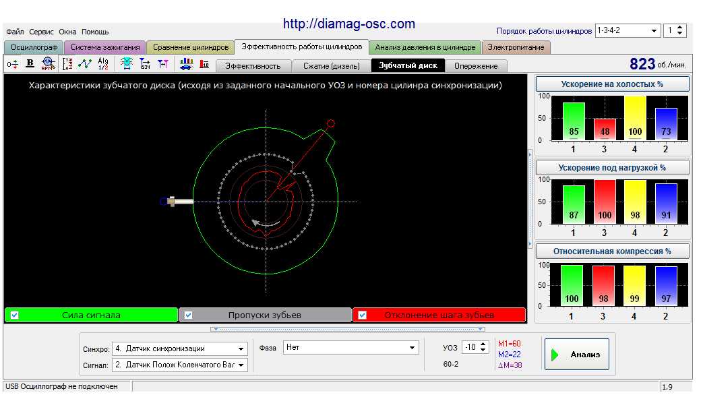The height and width of the screenshot is (395, 701).
Task: Click the red bar 48 in idle acceleration chart
Action: tap(605, 129)
